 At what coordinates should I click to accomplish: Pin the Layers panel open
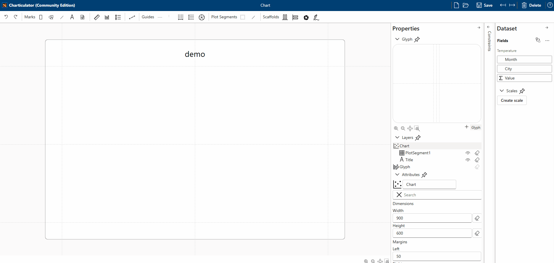pos(418,138)
